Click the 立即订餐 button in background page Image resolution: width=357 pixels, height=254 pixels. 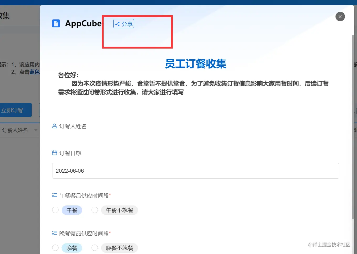coord(15,110)
